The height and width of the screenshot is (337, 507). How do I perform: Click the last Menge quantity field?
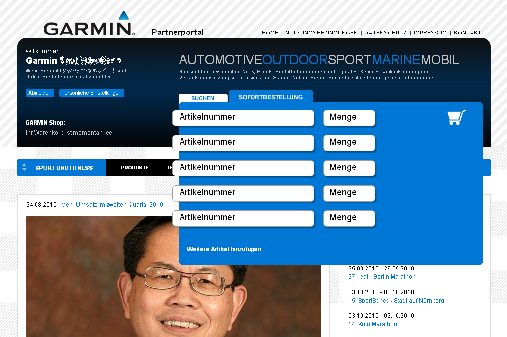point(349,218)
